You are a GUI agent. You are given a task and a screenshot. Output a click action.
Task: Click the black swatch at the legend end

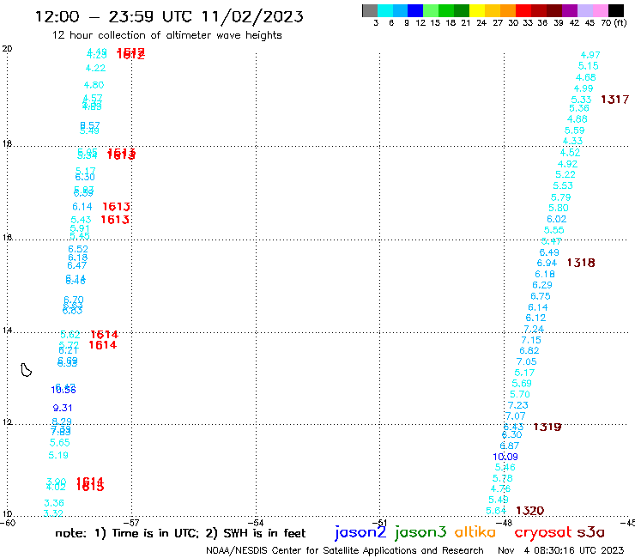616,10
